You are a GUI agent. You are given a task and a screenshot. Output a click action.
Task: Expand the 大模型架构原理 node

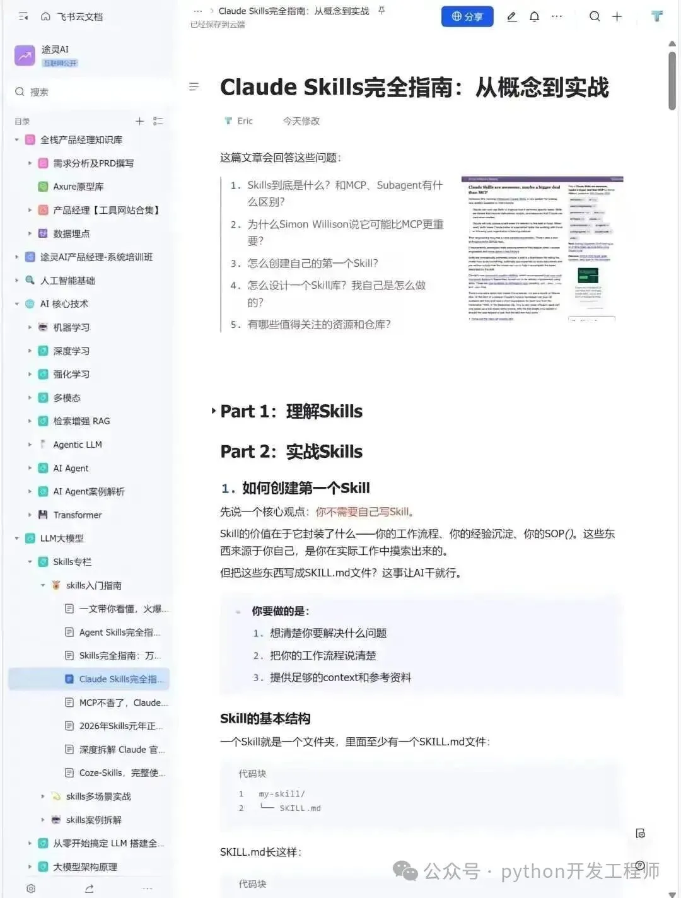30,867
